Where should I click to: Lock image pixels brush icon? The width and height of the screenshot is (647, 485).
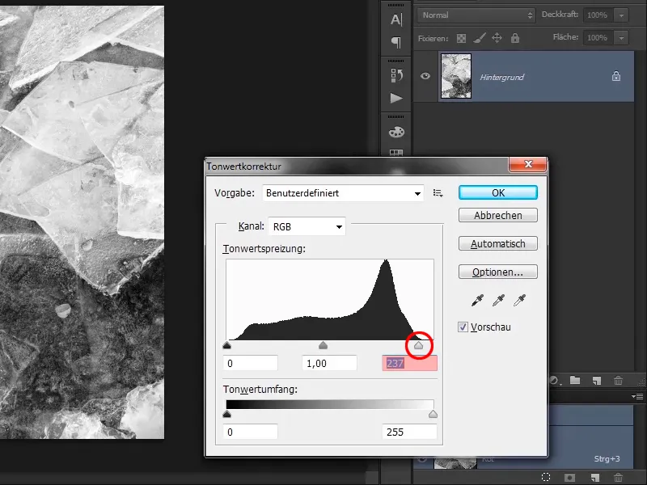coord(479,38)
